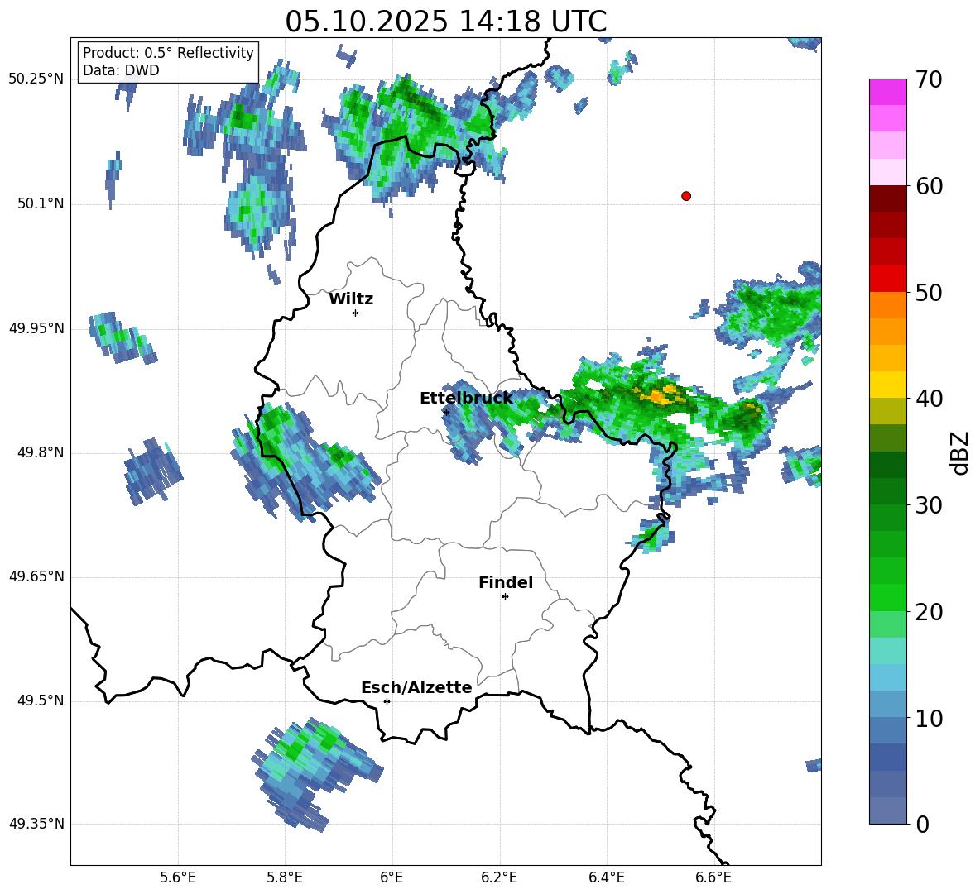Click the cross marker at Esch/Alzette

(x=387, y=701)
